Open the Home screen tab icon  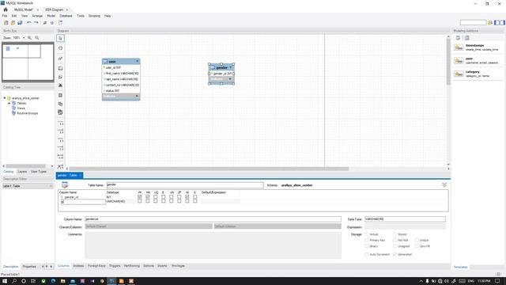coord(6,9)
